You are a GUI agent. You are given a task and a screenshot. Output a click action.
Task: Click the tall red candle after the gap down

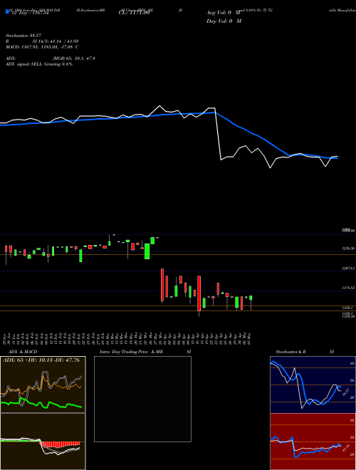click(162, 285)
